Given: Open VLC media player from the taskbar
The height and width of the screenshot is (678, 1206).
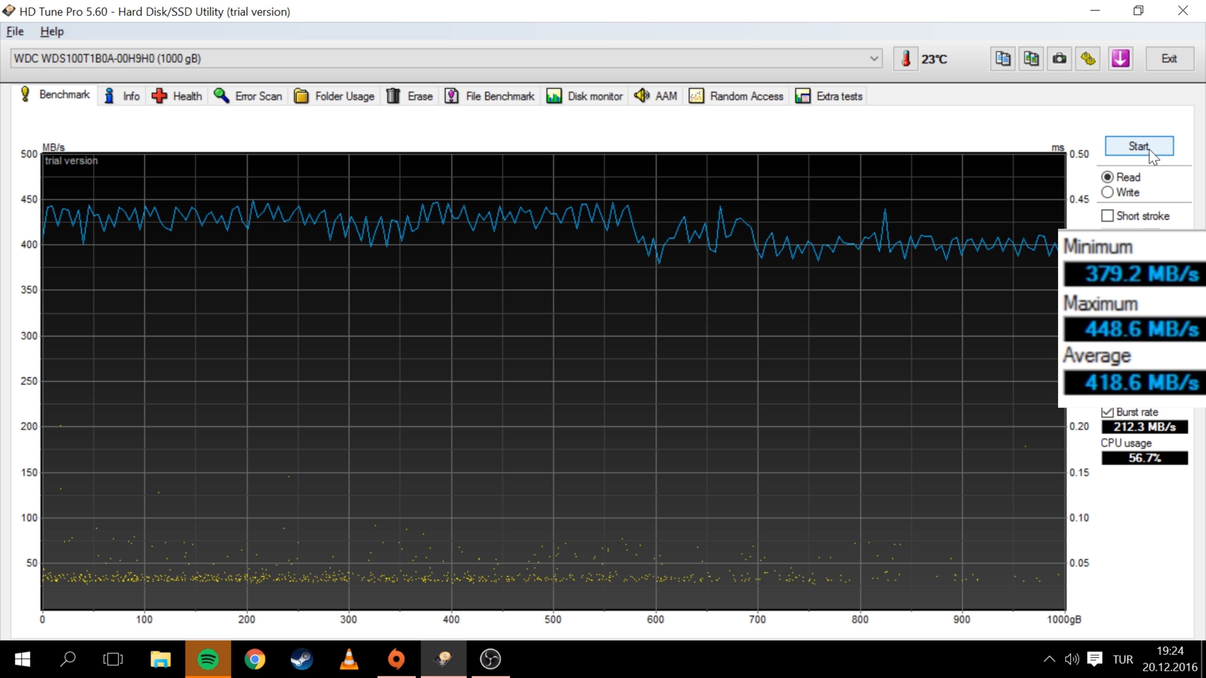Looking at the screenshot, I should coord(349,659).
